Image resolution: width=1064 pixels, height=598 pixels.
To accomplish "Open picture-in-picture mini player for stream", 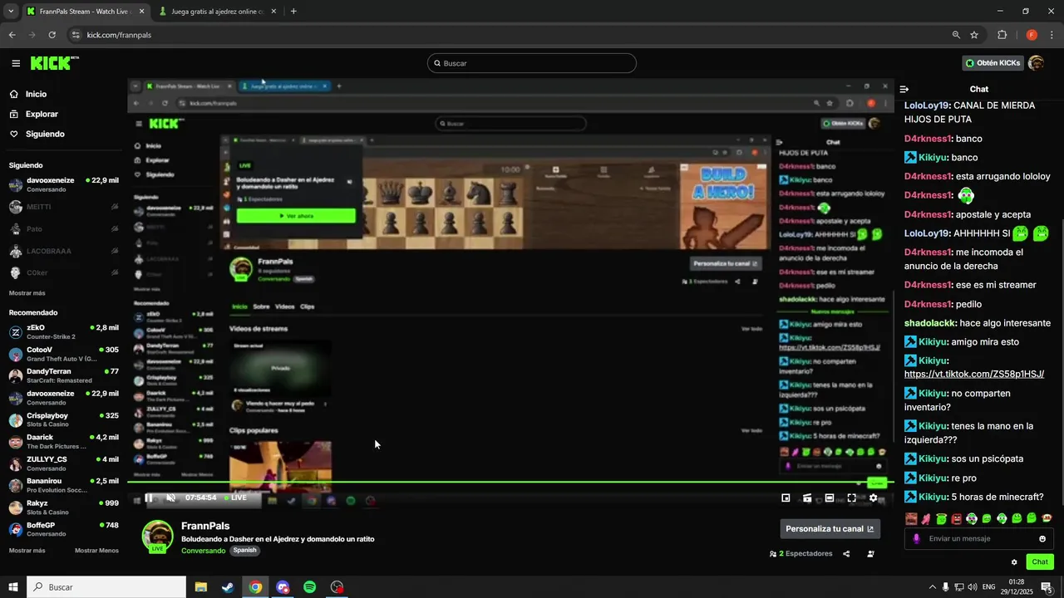I will pyautogui.click(x=786, y=498).
